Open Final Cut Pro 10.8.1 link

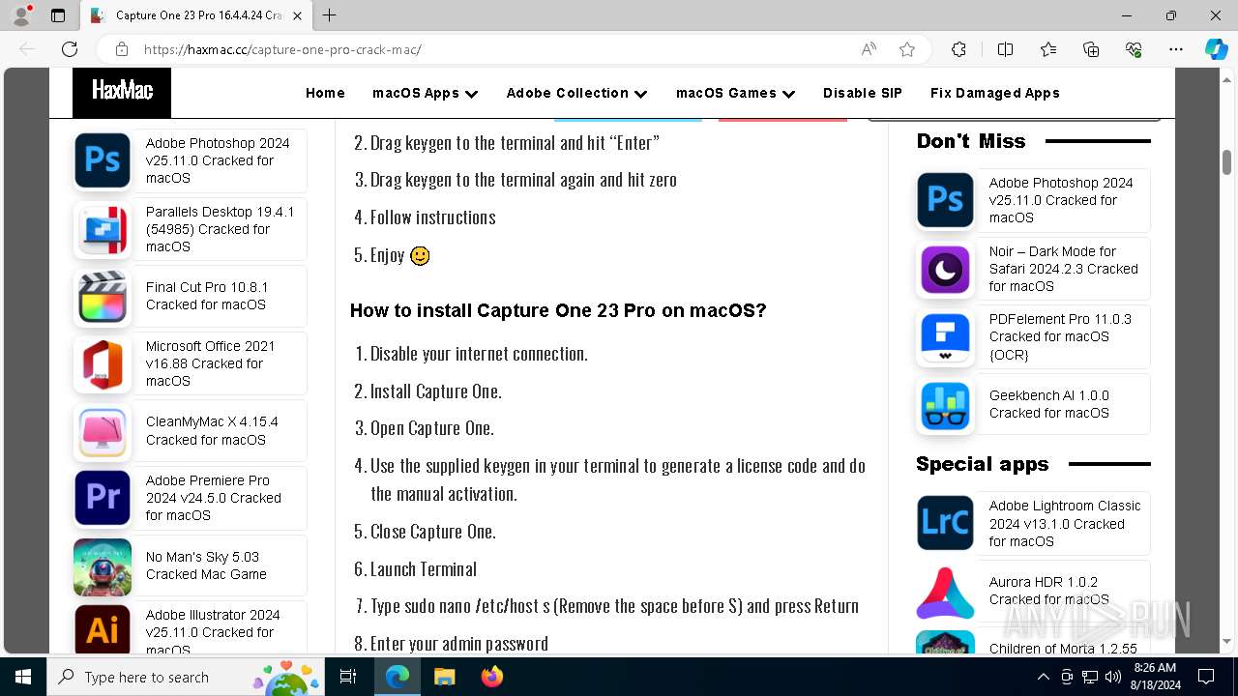[207, 296]
